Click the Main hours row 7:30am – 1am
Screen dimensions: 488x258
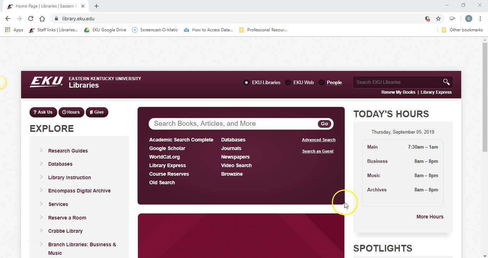tap(403, 147)
